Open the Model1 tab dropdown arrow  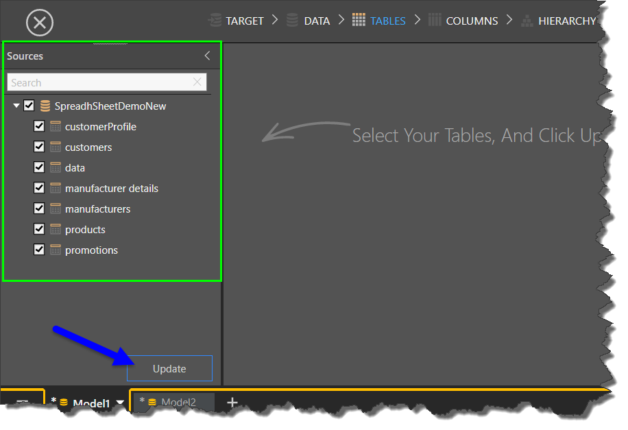point(121,403)
